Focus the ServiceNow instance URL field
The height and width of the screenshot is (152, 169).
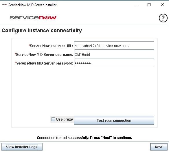pyautogui.click(x=114, y=46)
